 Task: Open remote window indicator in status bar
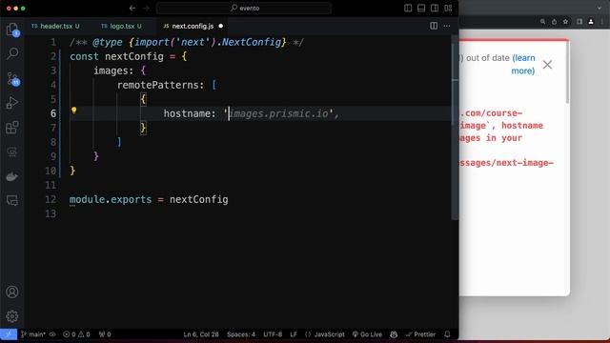pyautogui.click(x=9, y=334)
